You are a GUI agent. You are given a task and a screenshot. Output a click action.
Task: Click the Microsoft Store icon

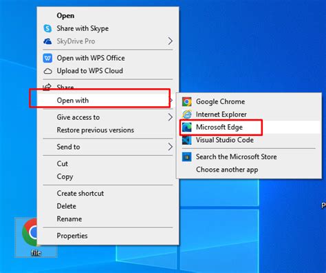pyautogui.click(x=187, y=157)
